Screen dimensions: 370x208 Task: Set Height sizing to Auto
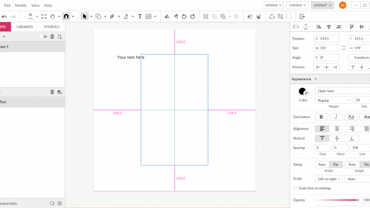click(352, 164)
